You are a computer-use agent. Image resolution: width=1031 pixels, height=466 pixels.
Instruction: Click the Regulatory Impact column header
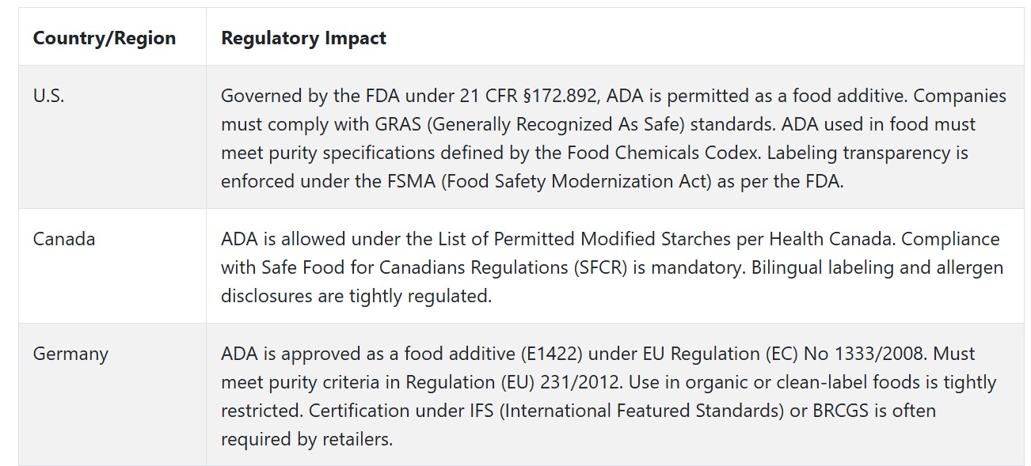coord(303,38)
